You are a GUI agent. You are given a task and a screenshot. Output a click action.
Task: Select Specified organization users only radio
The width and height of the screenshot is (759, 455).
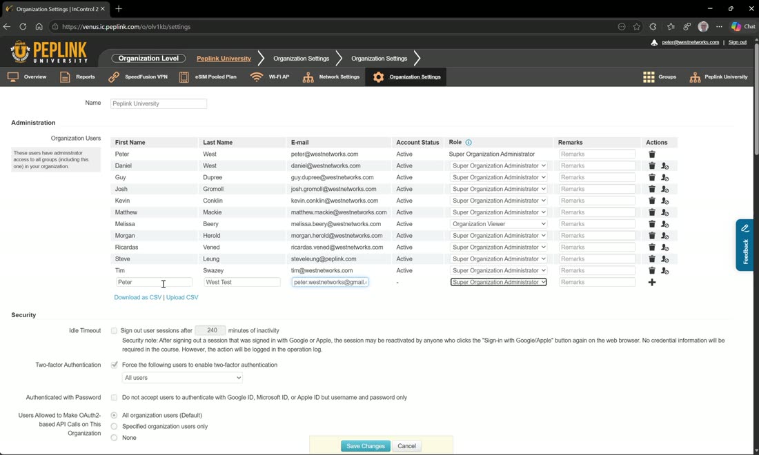[114, 427]
